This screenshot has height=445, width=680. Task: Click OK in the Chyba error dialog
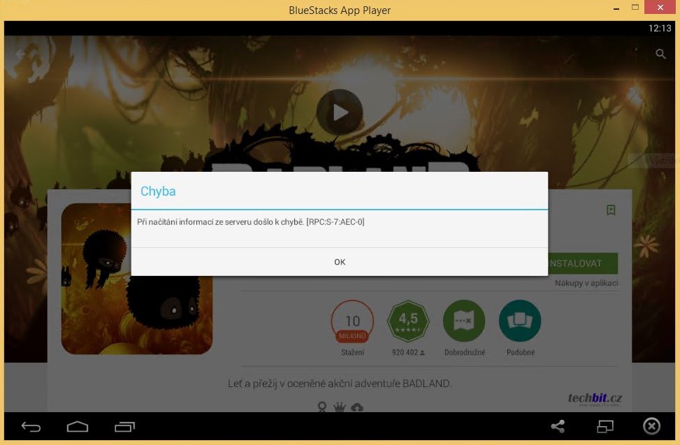point(340,262)
